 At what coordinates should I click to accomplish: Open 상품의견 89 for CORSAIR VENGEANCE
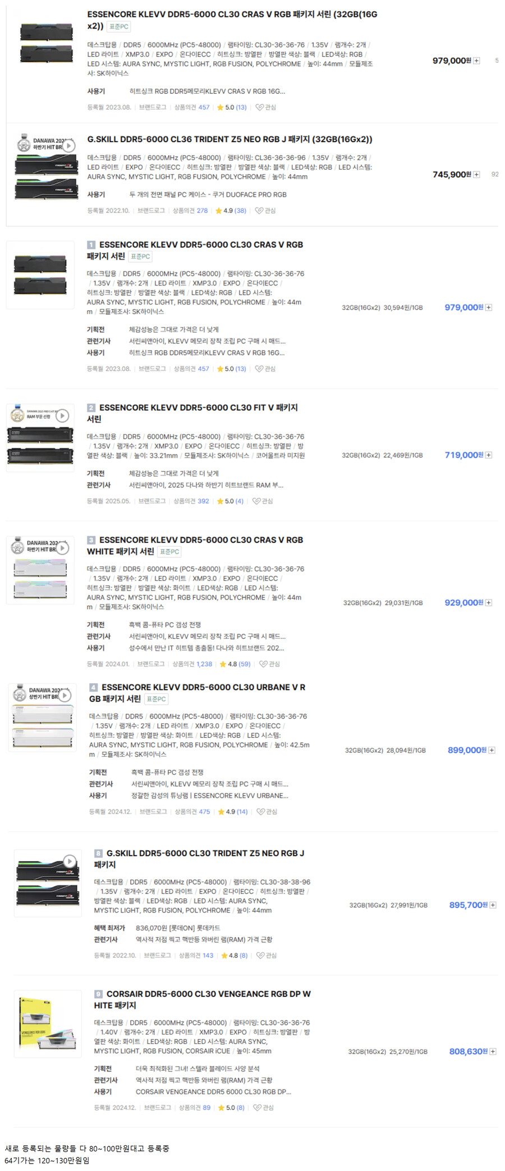tap(195, 1108)
